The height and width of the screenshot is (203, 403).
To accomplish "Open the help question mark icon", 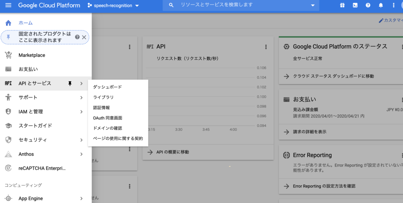I will [x=368, y=5].
